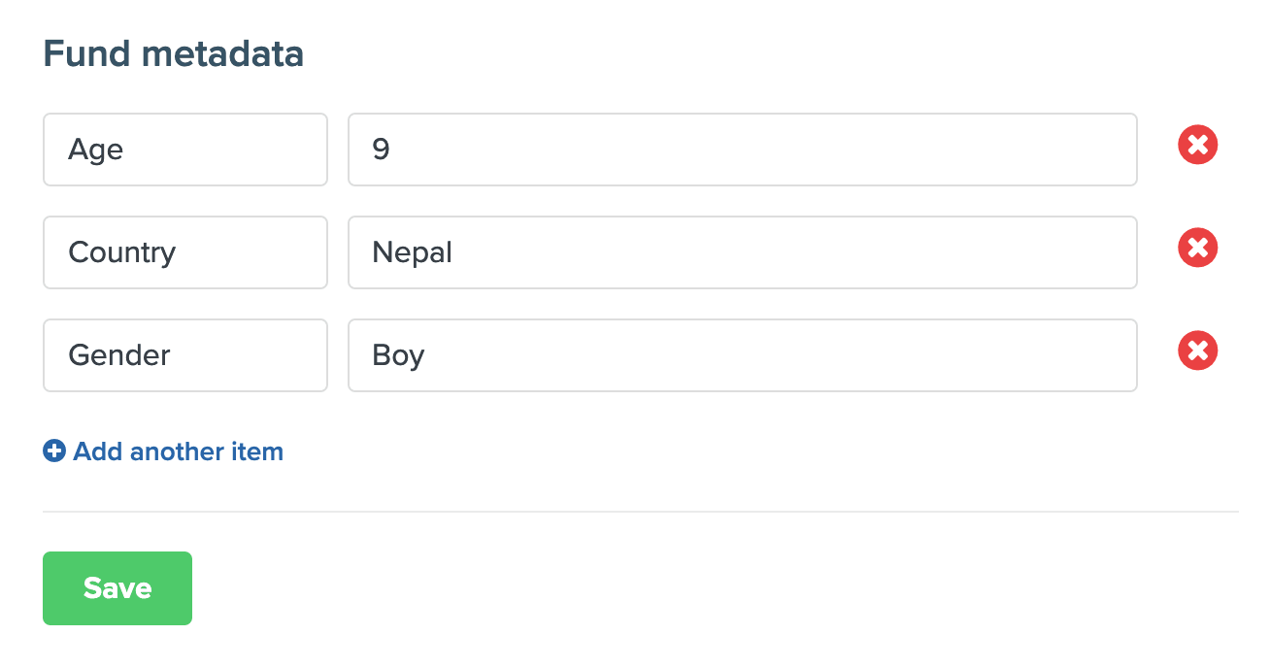Image resolution: width=1270 pixels, height=668 pixels.
Task: Click the Nepal value field
Action: tap(742, 252)
